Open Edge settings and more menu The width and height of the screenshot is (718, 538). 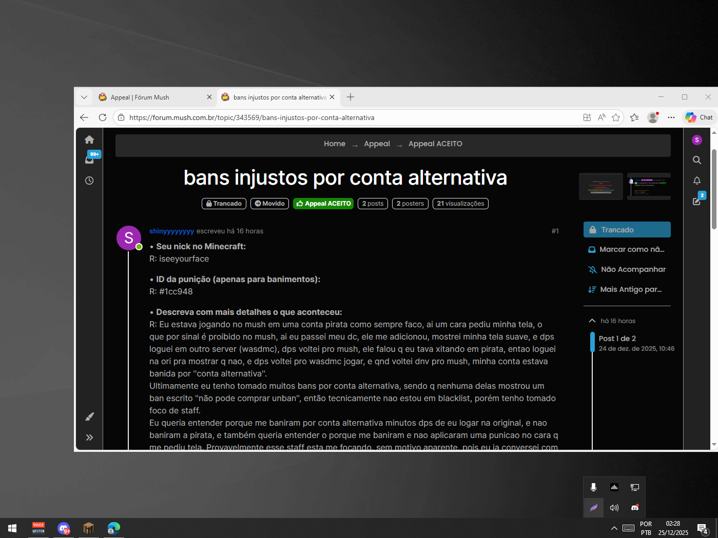[x=671, y=117]
